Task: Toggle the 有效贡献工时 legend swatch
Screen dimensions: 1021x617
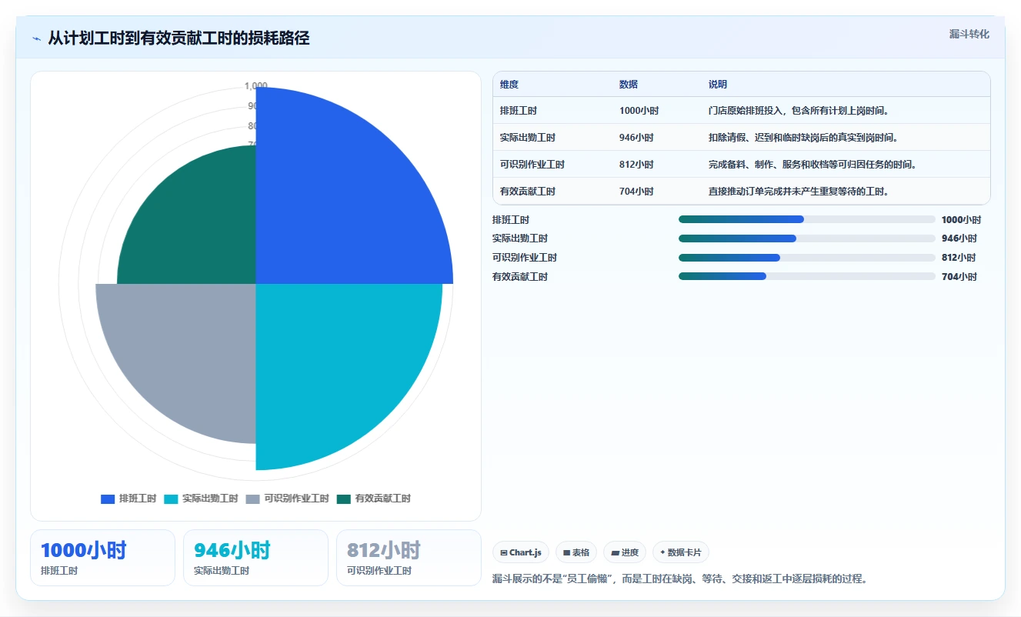Action: point(344,499)
